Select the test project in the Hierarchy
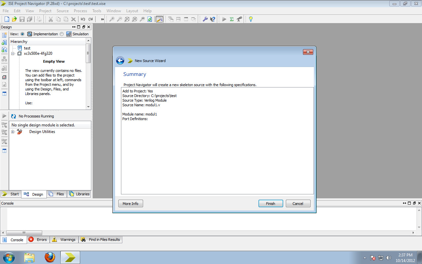The image size is (422, 264). (x=27, y=48)
